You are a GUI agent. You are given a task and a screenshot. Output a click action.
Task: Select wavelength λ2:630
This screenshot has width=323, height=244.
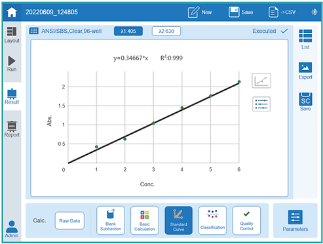pos(166,31)
